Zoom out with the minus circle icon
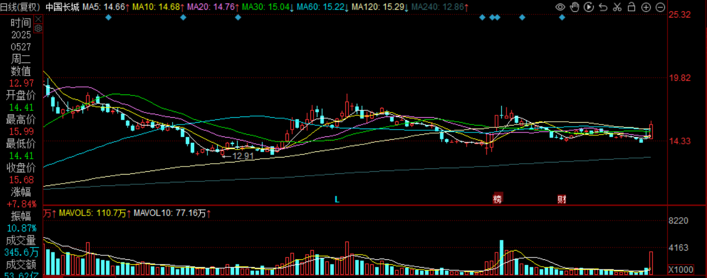Viewport: 707px width, 278px height. coord(660,7)
